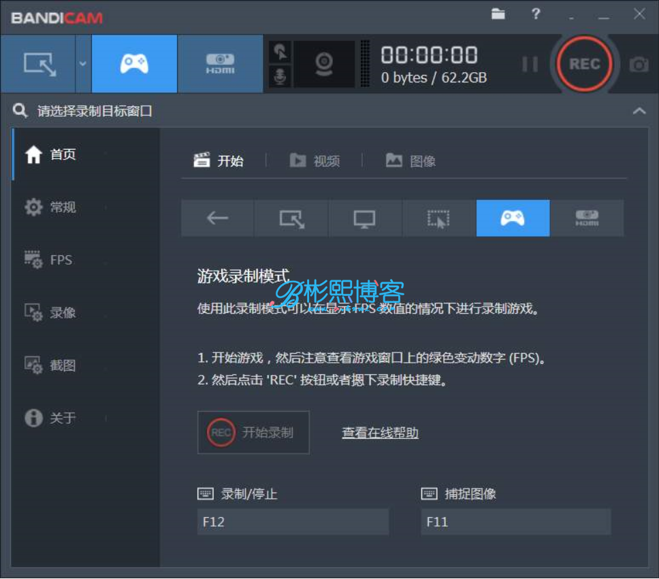The image size is (659, 579).
Task: Toggle mouse cursor effect icon
Action: 280,52
